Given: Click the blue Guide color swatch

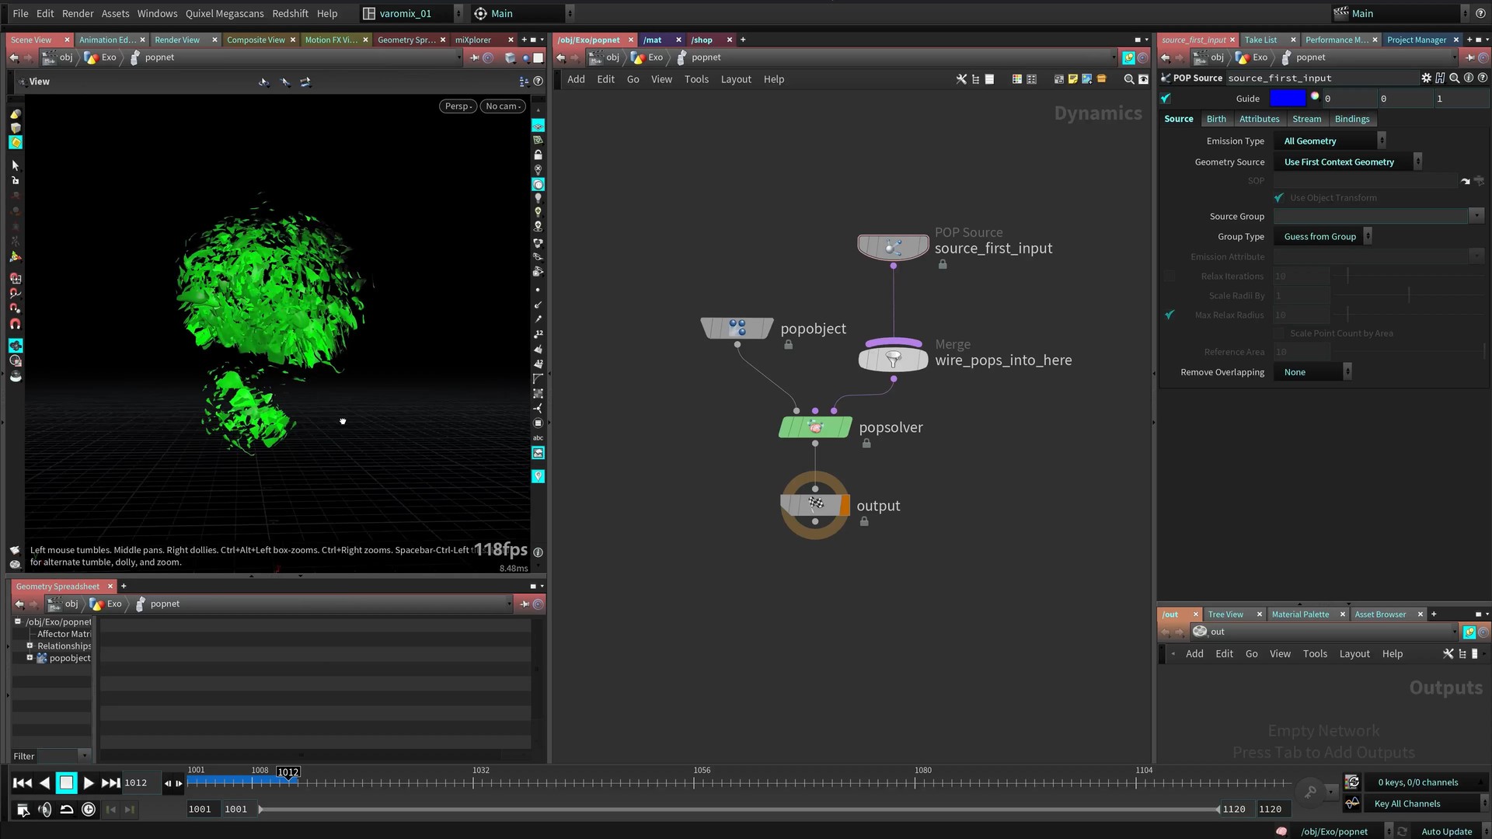Looking at the screenshot, I should click(1288, 99).
